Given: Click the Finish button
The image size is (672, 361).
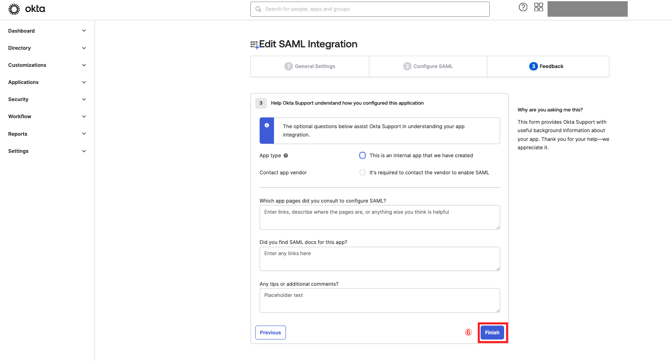Looking at the screenshot, I should (492, 333).
